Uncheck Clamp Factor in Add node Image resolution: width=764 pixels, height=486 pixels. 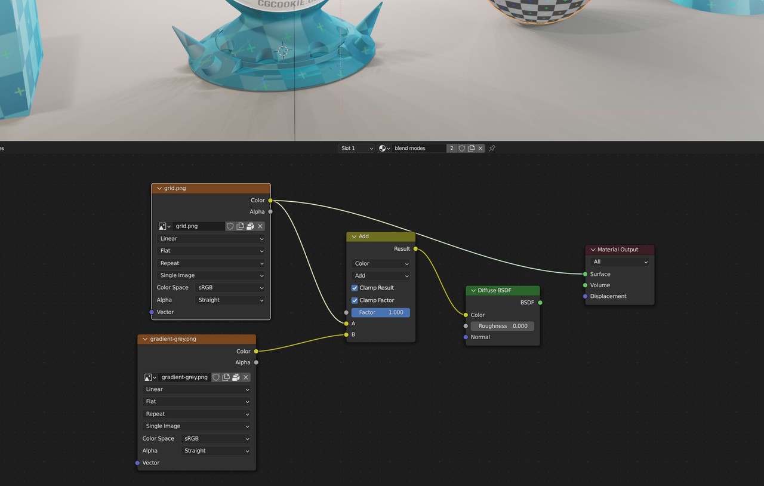355,300
